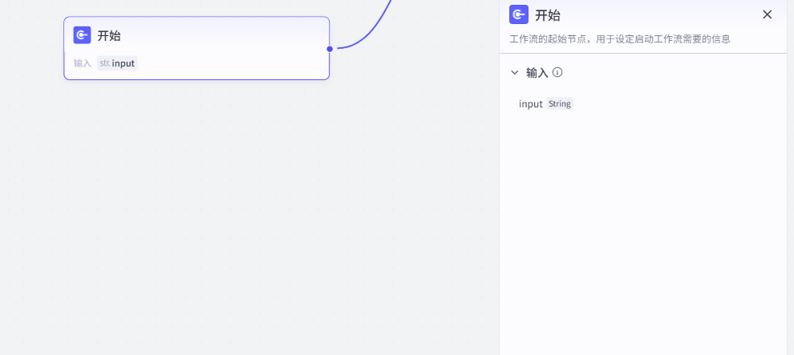Click the info icon beside 输入
This screenshot has height=355, width=794.
[557, 72]
